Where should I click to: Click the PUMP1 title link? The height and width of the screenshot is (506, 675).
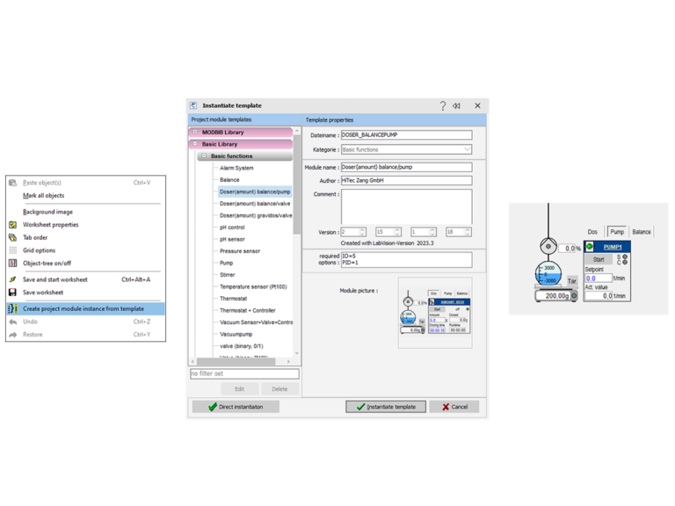tap(612, 247)
